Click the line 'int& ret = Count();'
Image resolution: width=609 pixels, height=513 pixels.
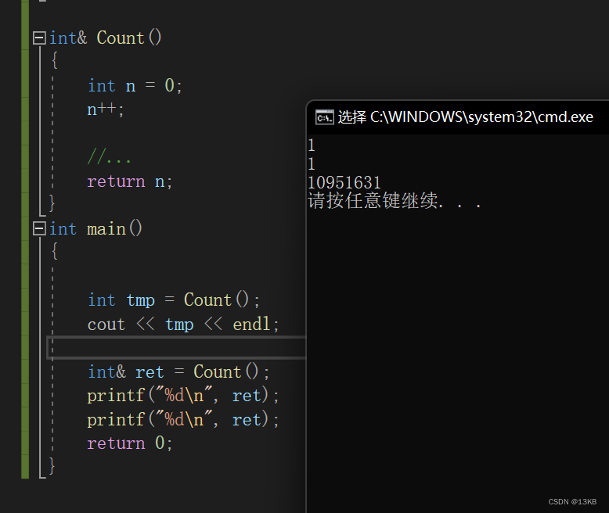coord(178,371)
